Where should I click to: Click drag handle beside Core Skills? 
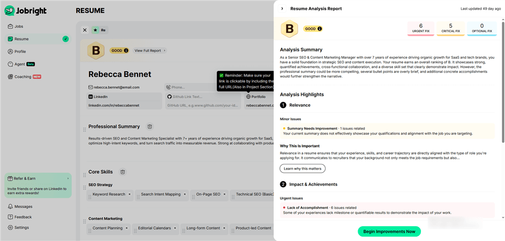click(85, 174)
